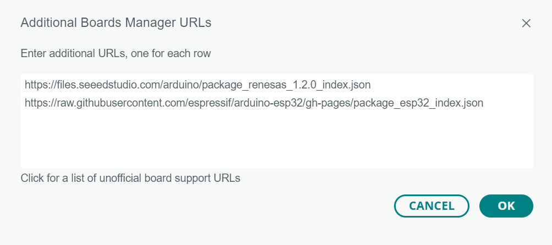The height and width of the screenshot is (245, 552).
Task: Close the dialog with the X icon
Action: (526, 23)
